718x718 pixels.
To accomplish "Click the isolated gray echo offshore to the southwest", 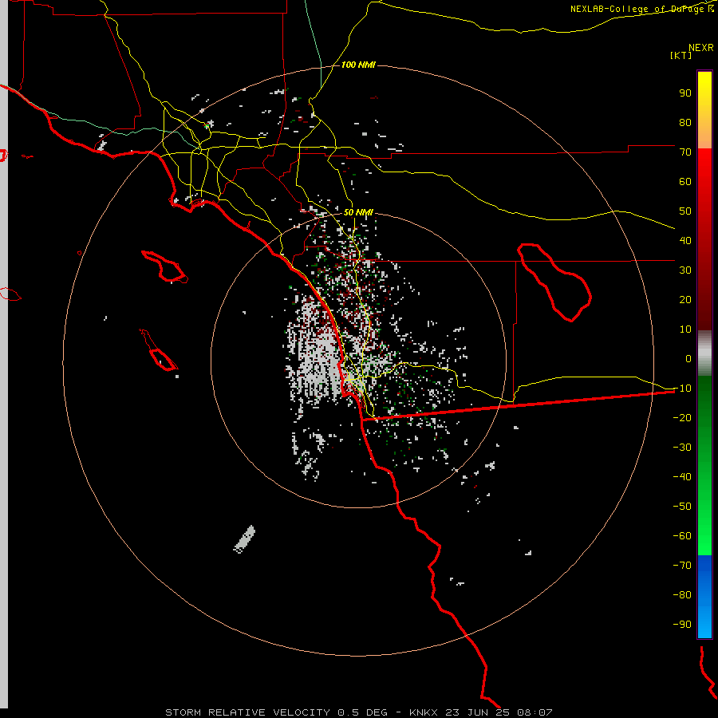I will (245, 539).
